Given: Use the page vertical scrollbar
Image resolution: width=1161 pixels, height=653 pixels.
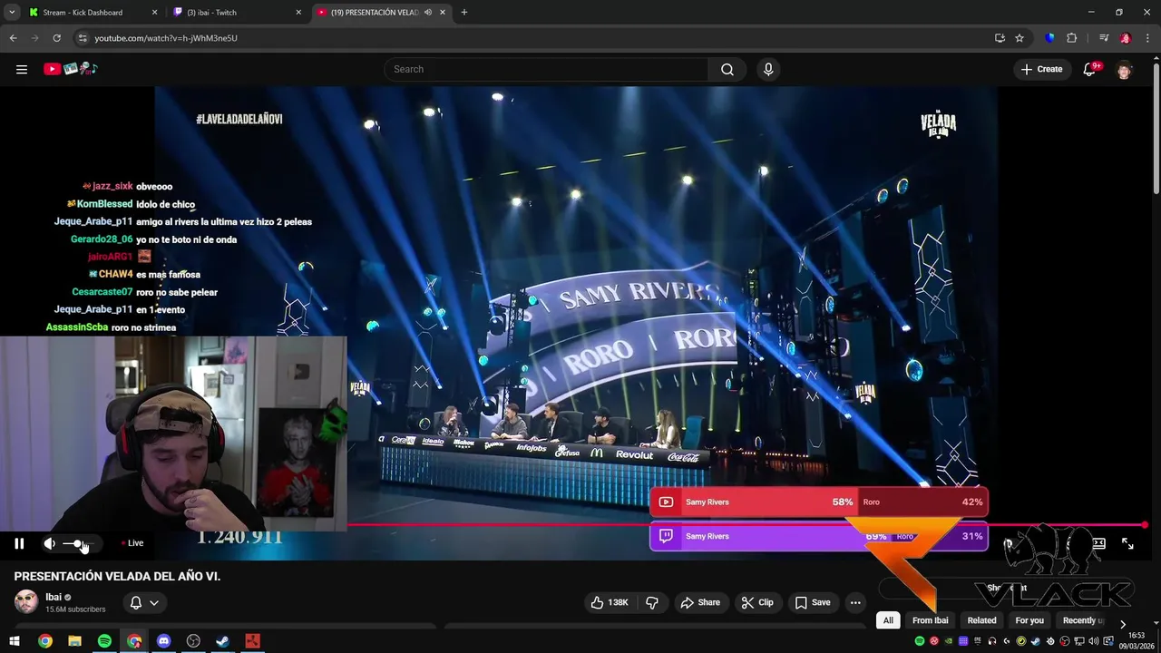Looking at the screenshot, I should click(x=1156, y=127).
